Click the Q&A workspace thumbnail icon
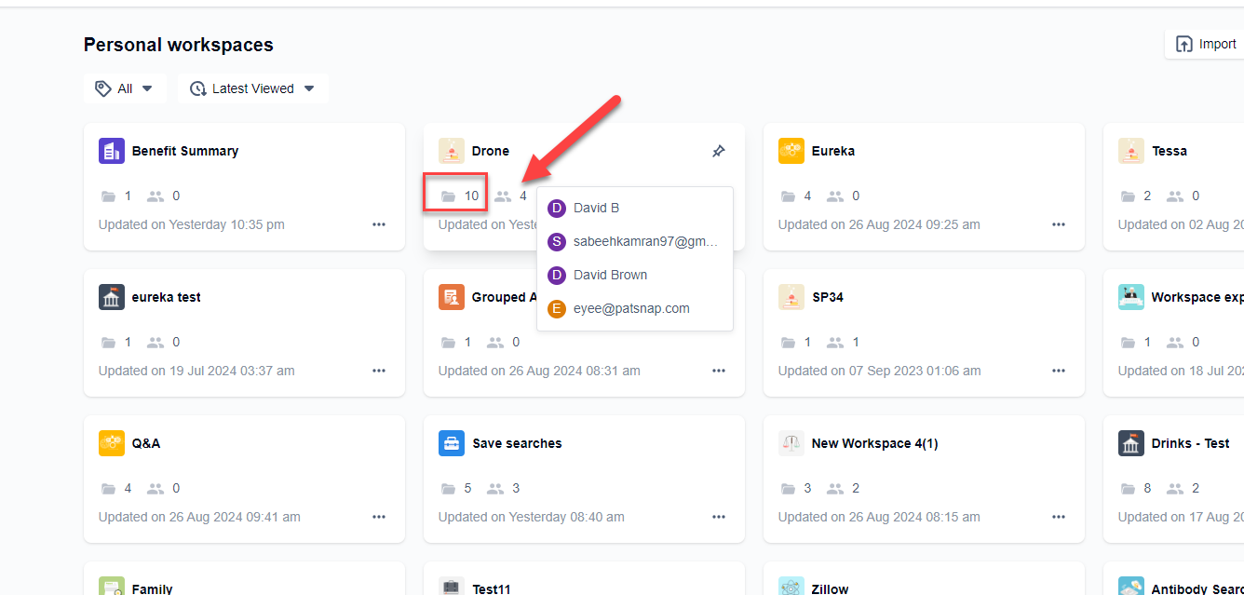This screenshot has height=595, width=1244. coord(111,443)
